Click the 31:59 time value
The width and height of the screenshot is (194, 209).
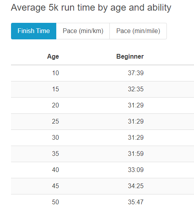tap(136, 154)
